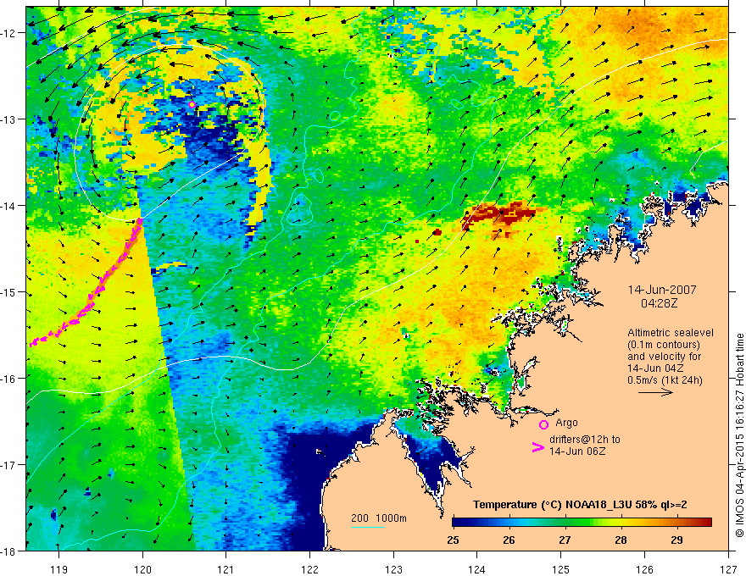Viewport: 746px width, 576px height.
Task: Click the -14 latitude axis label
Action: coord(8,205)
